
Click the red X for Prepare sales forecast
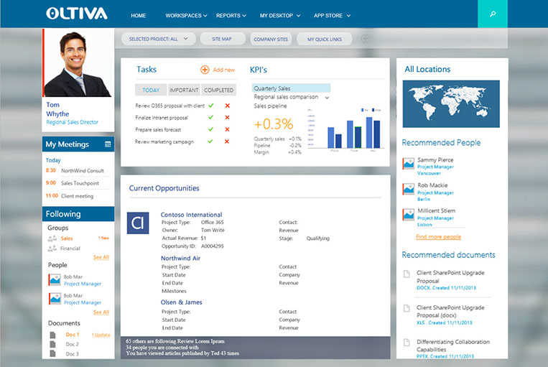(227, 130)
